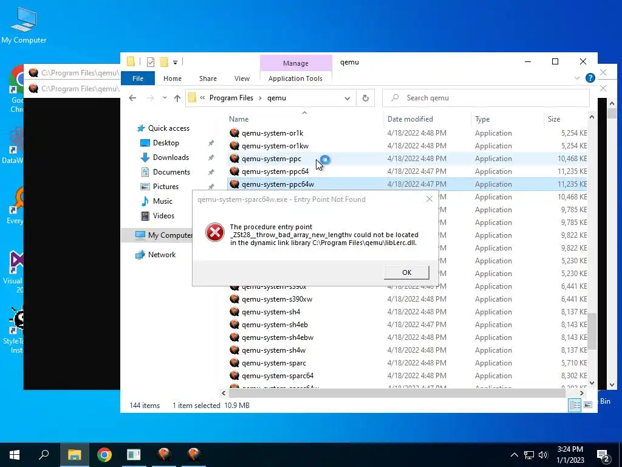Click the file list scroll-down arrow
This screenshot has width=622, height=467.
(592, 383)
